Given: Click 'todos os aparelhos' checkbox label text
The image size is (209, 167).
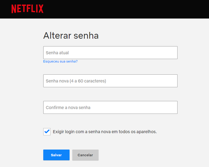Looking at the screenshot, I should point(138,132).
